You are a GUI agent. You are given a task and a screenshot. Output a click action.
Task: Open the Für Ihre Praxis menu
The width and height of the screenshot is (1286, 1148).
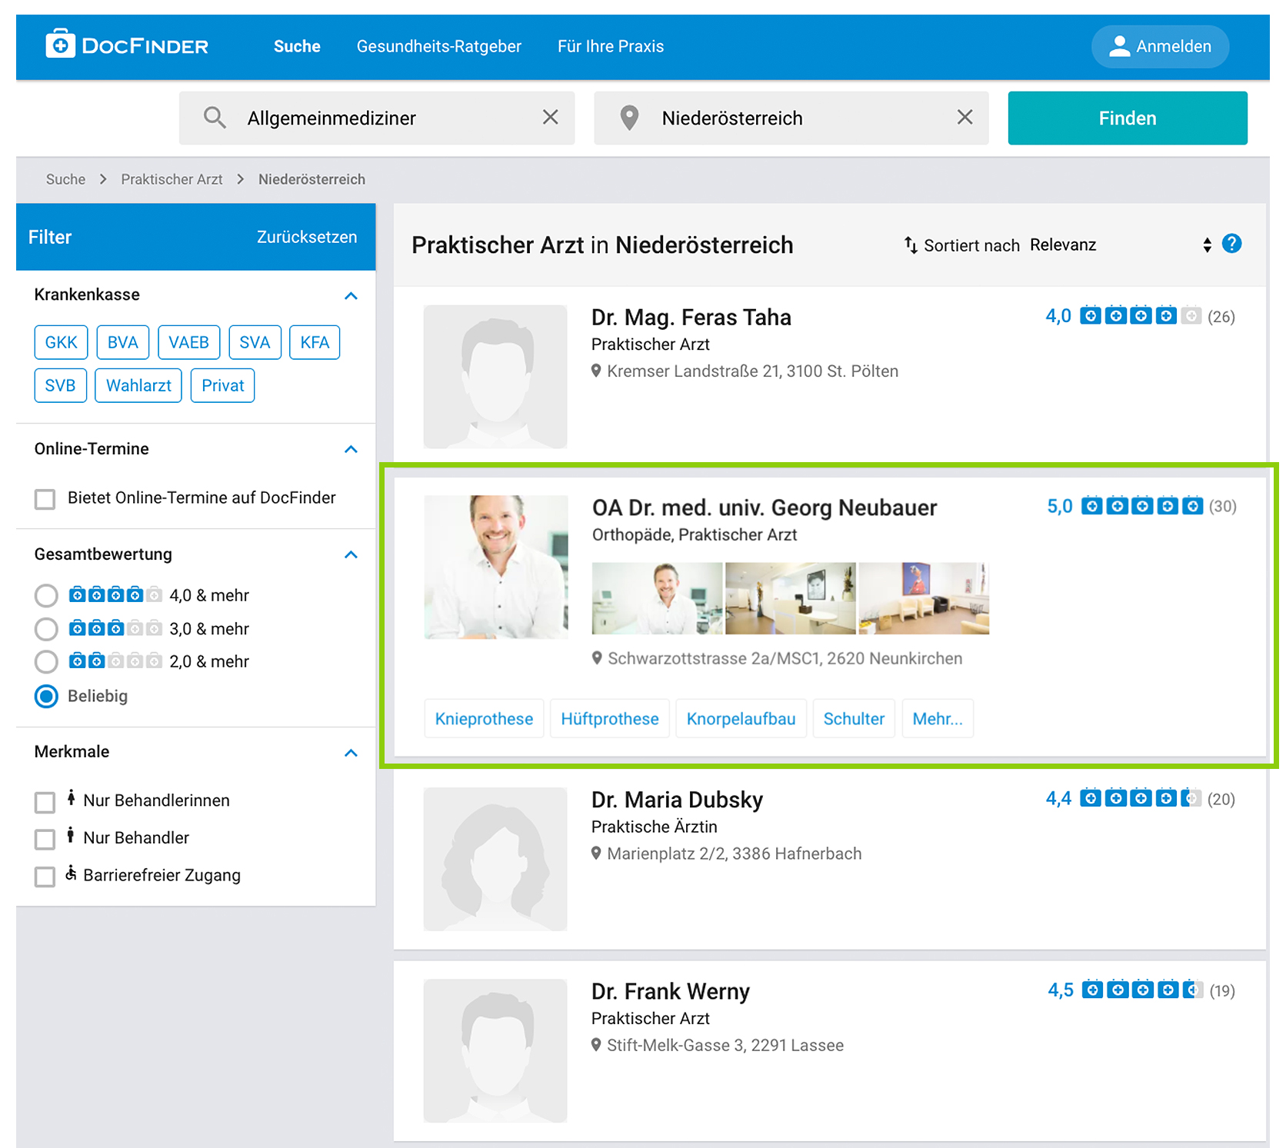click(x=610, y=46)
